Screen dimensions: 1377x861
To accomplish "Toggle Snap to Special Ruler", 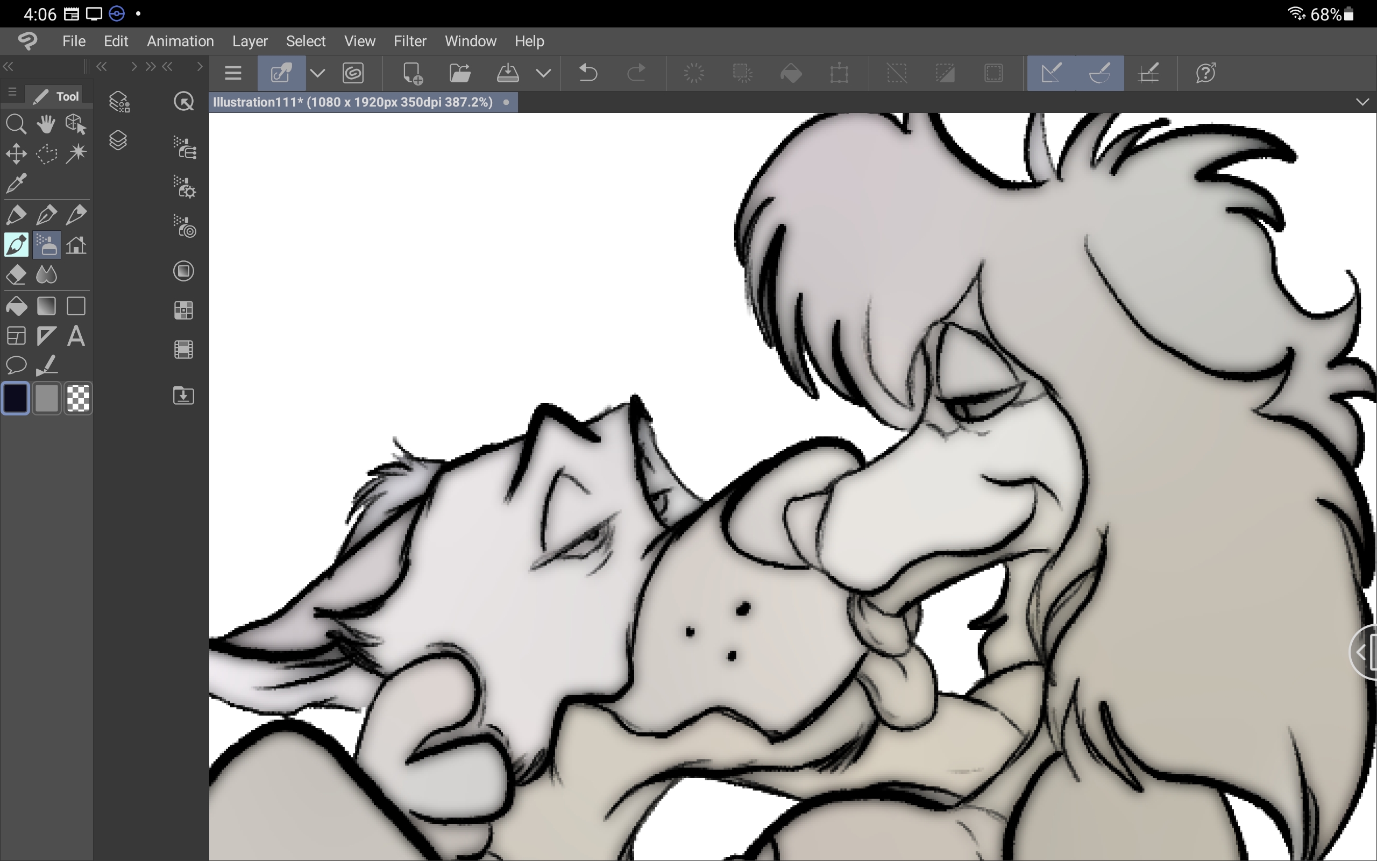I will [1099, 73].
